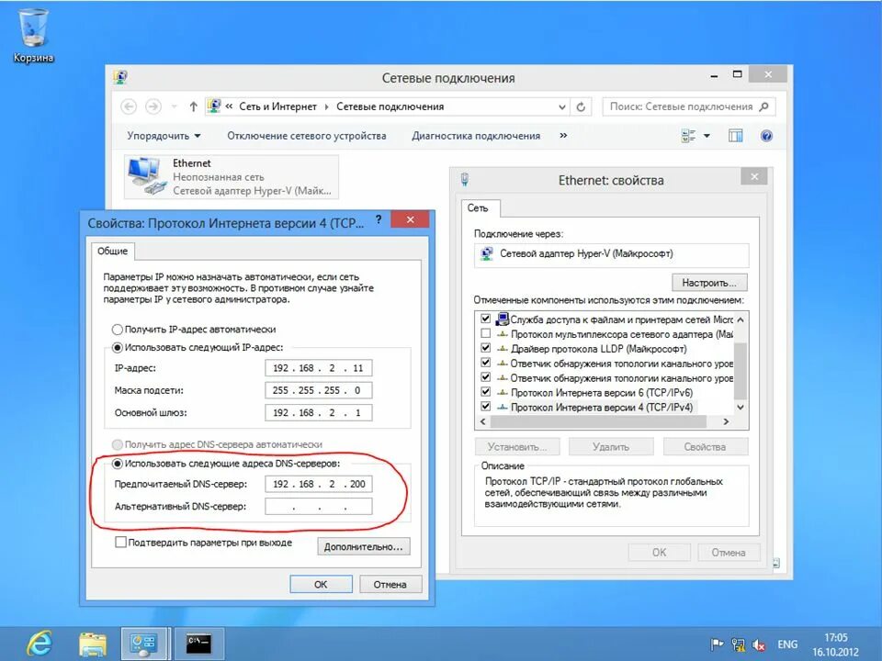Expand the address bar history dropdown

coord(561,106)
